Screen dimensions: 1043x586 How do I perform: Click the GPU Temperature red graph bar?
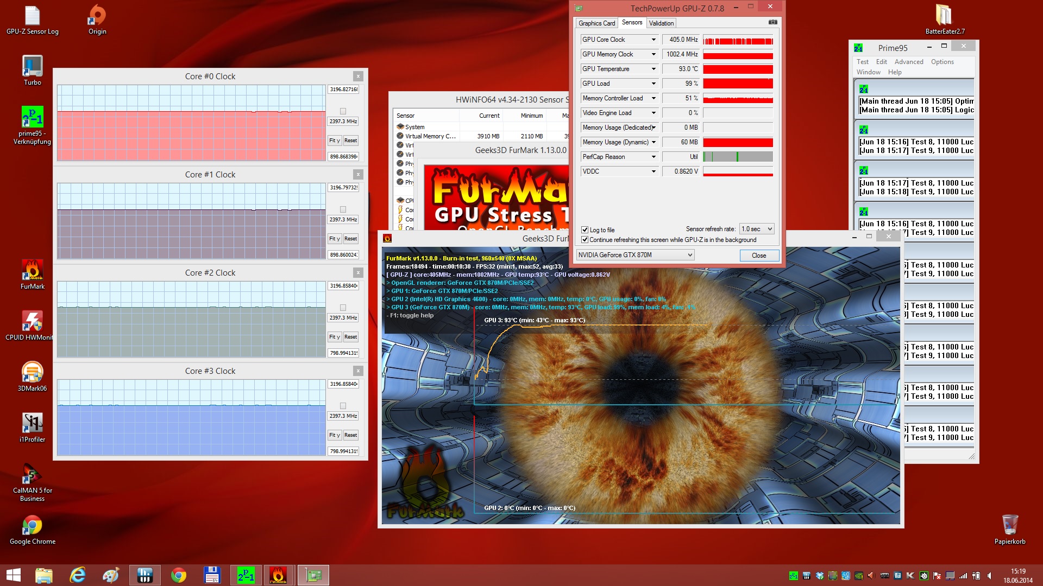coord(738,69)
